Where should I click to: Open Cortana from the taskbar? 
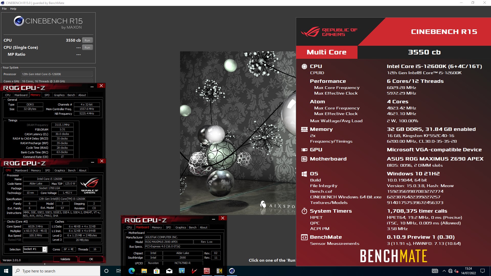[106, 271]
